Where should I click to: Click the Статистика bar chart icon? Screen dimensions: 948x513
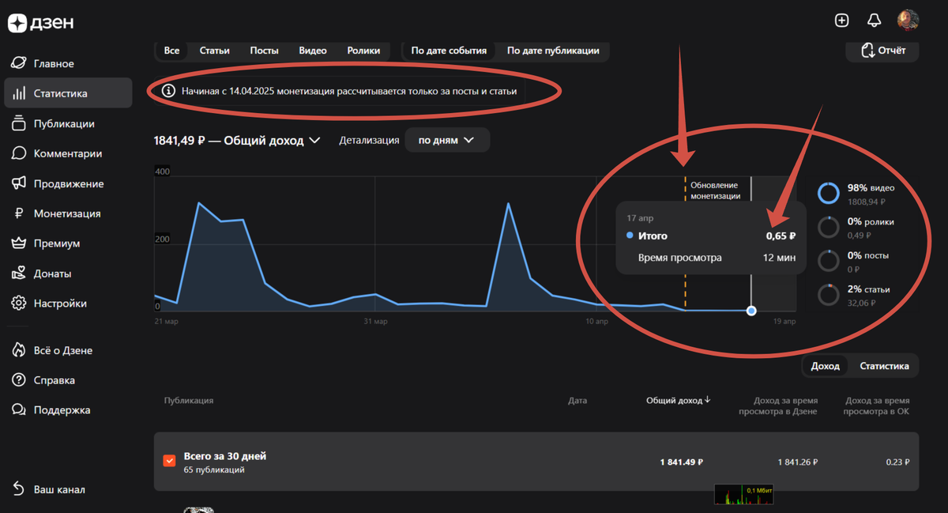[19, 93]
